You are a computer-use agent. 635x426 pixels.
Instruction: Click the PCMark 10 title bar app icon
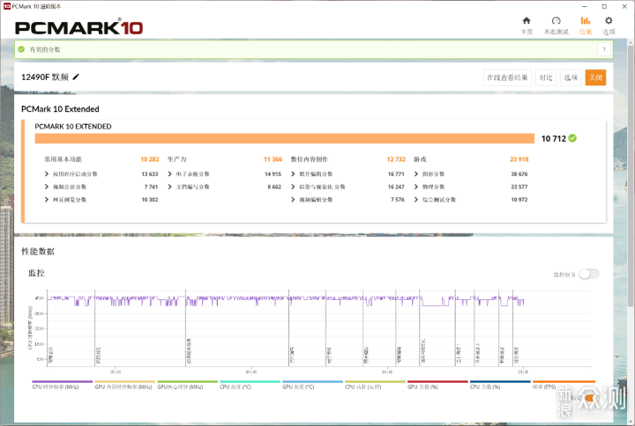[6, 6]
